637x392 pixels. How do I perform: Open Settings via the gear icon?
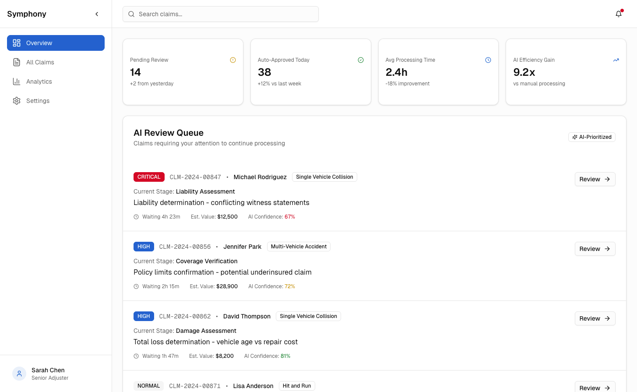click(17, 101)
